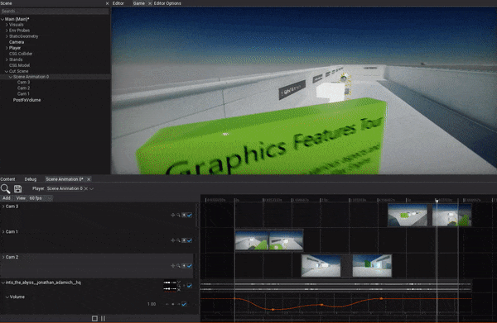Click the magnifier icon in timeline toolbar
Viewport: 497px width, 323px height.
tap(6, 188)
